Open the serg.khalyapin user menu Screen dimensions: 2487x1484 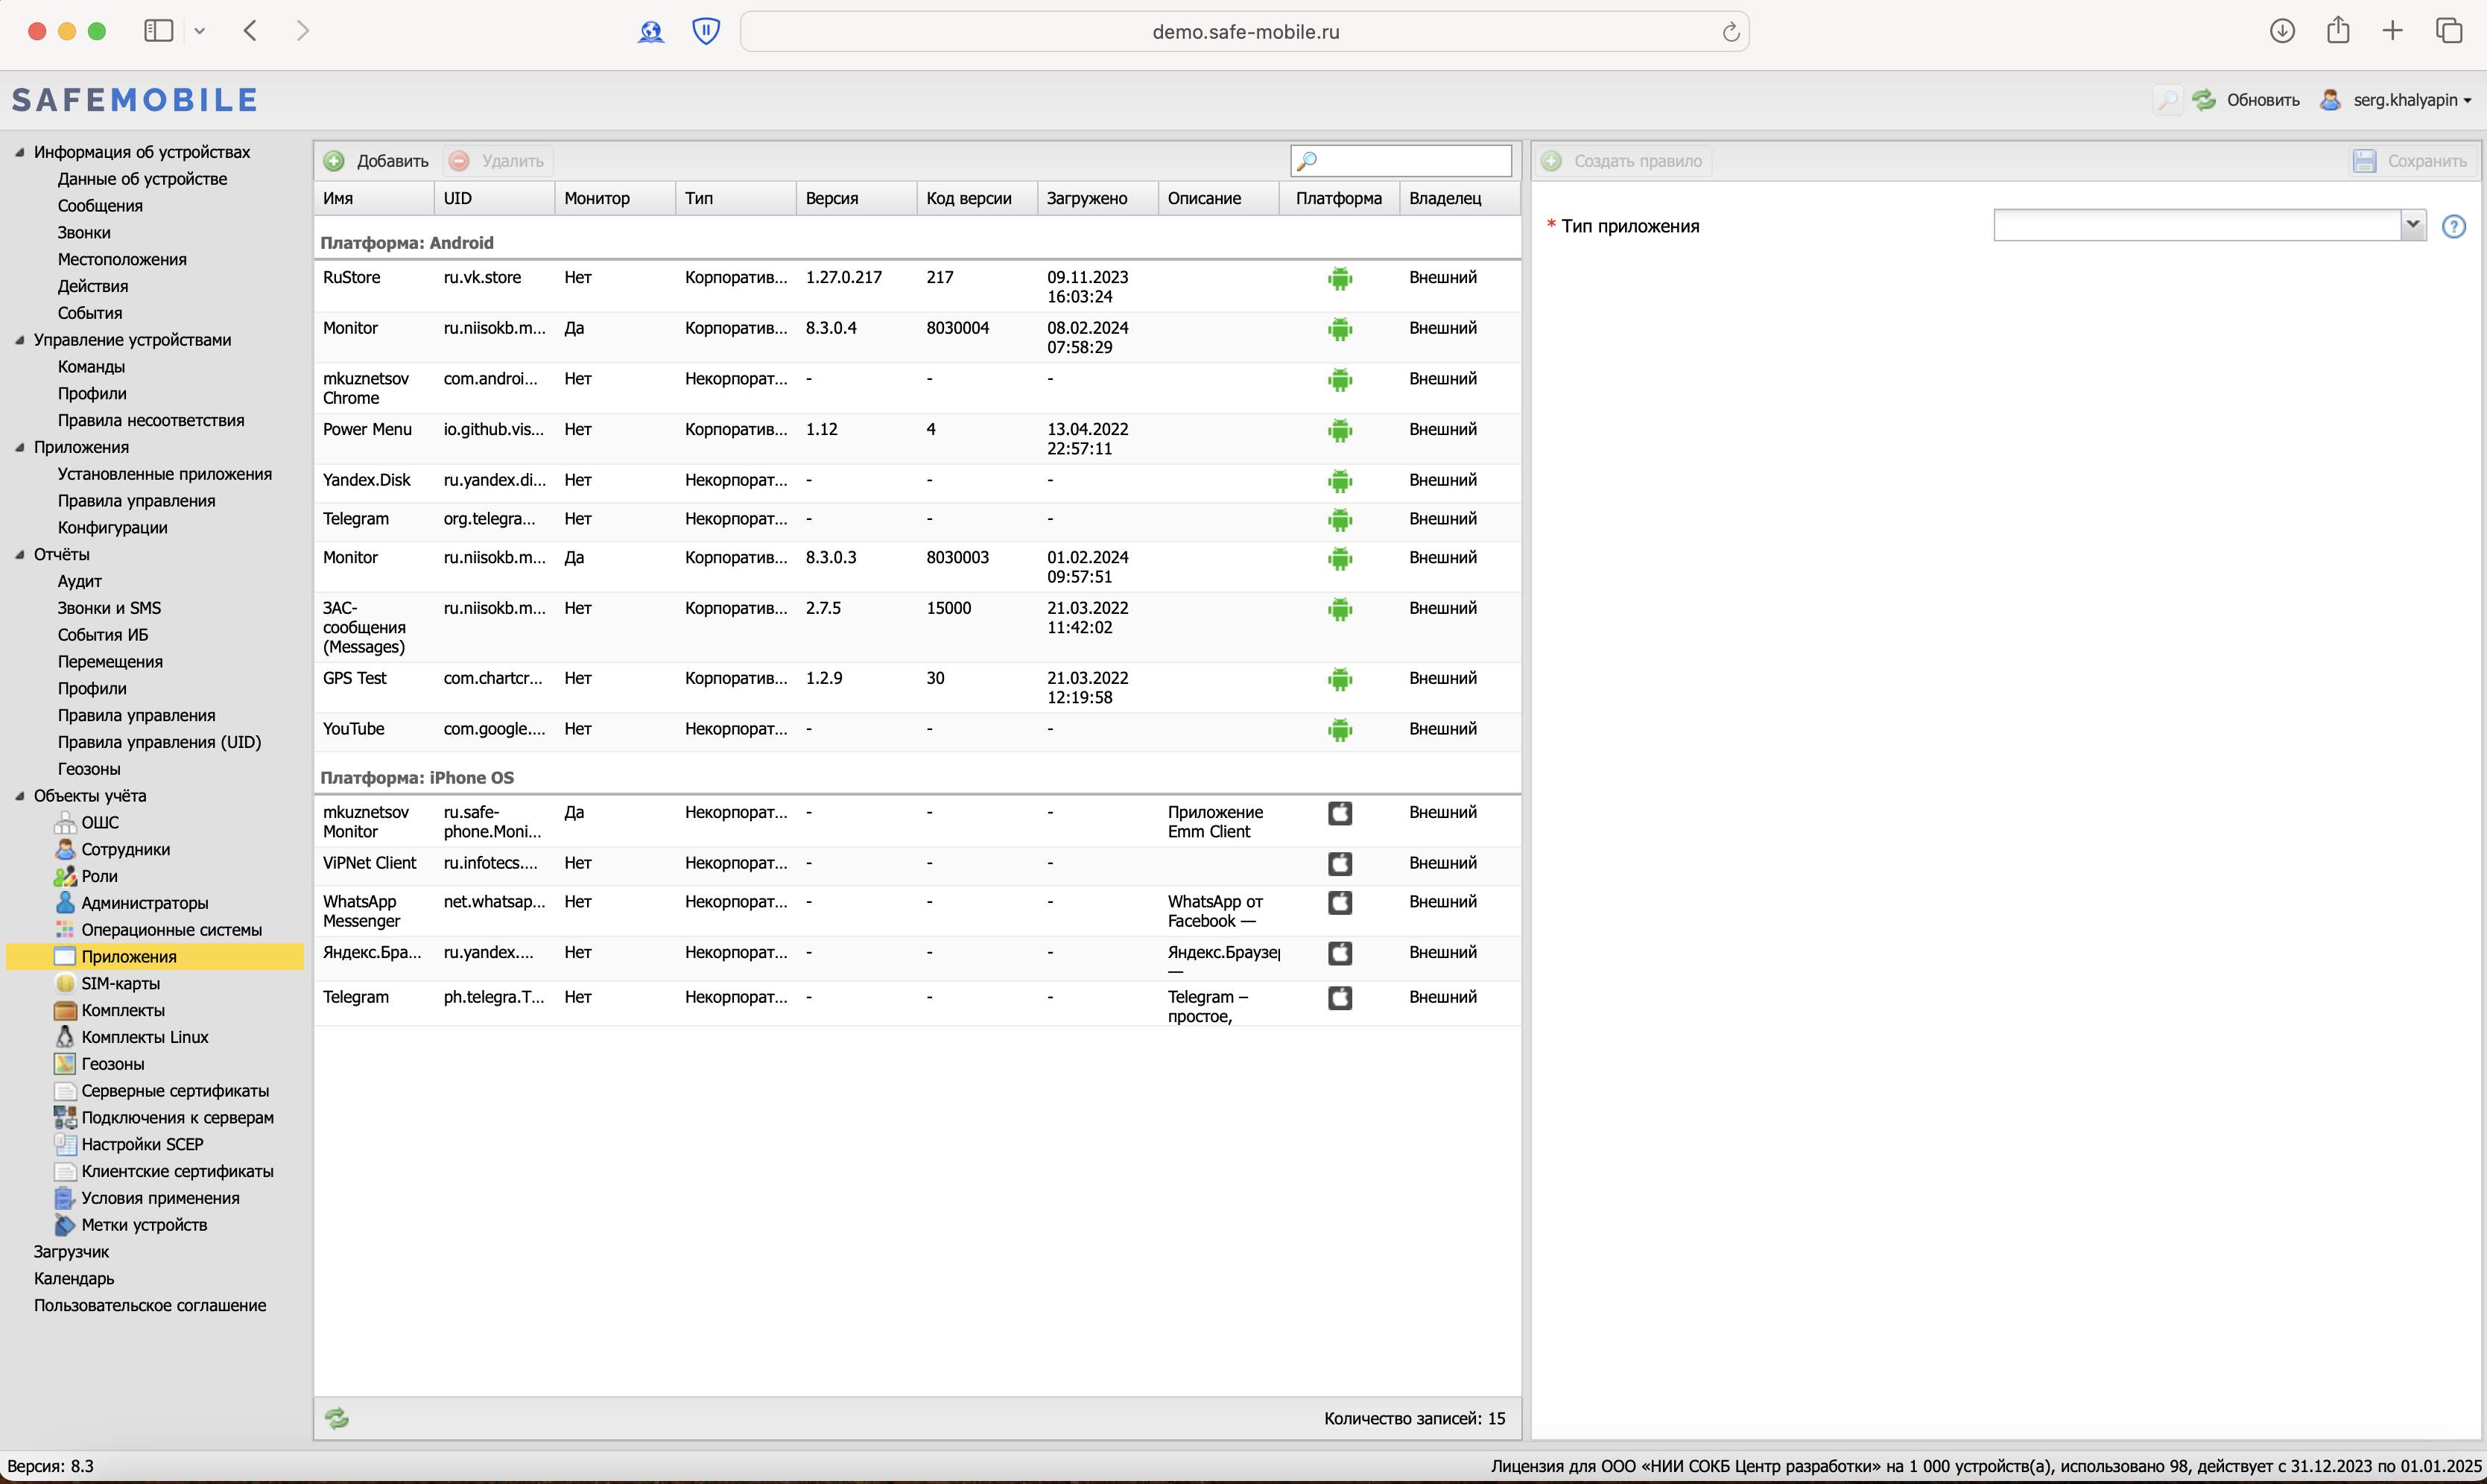click(2411, 100)
